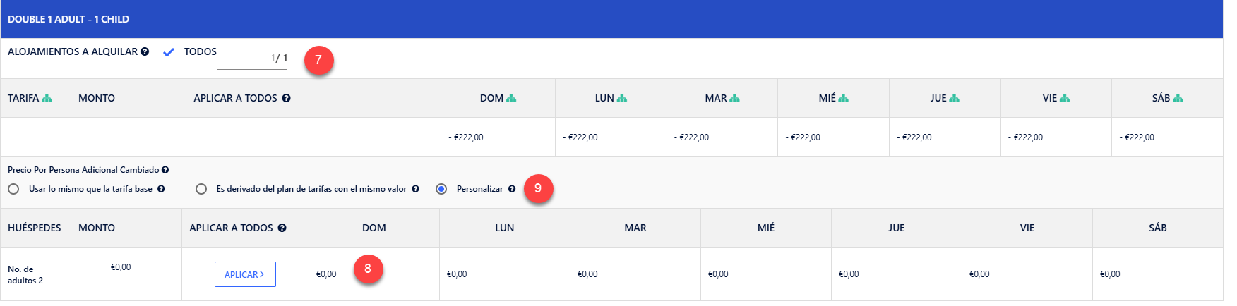Click the SÁB price field for adults

1157,274
